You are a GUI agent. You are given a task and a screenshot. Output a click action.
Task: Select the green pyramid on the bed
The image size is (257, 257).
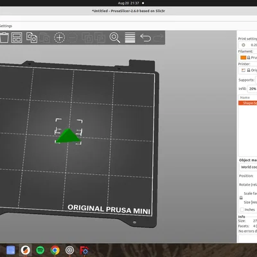[x=69, y=136]
